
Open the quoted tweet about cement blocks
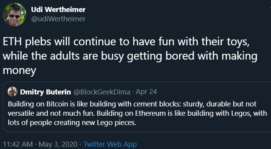pyautogui.click(x=137, y=107)
